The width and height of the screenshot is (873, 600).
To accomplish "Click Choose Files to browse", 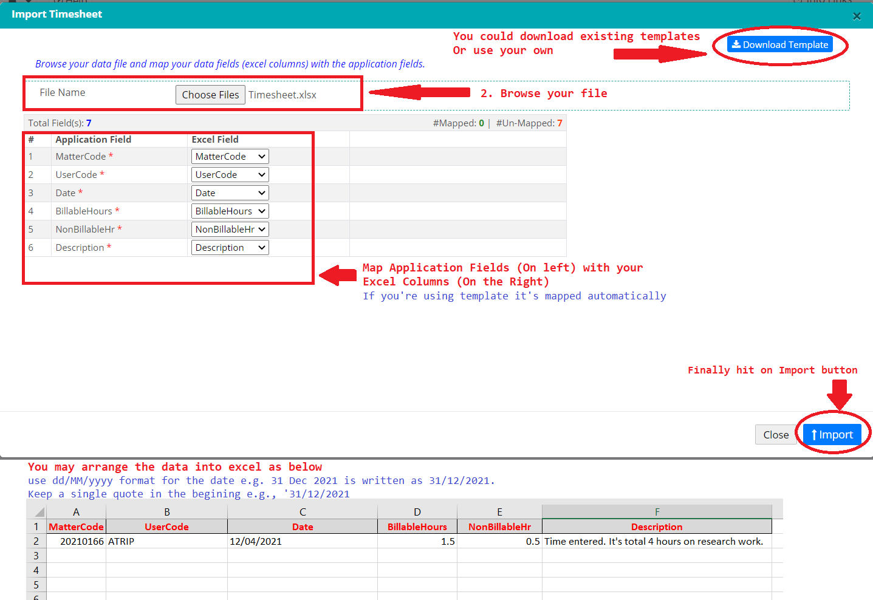I will 210,95.
